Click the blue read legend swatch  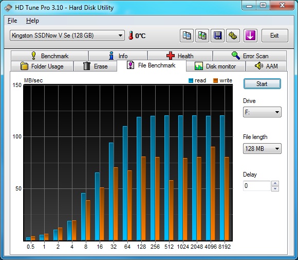(x=191, y=80)
